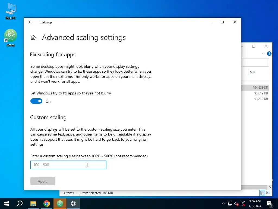Open the taskbar clock showing 9:24 AM

255,204
